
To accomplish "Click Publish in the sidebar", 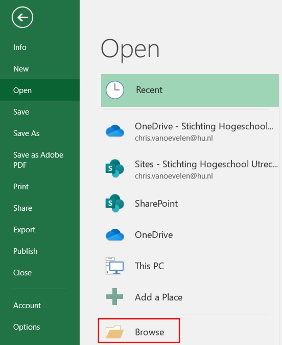I will tap(25, 251).
